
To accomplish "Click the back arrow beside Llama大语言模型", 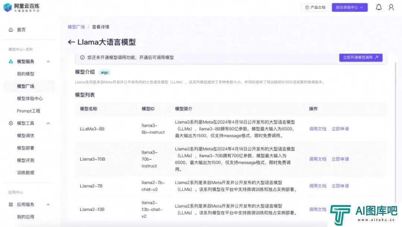I will (x=71, y=42).
